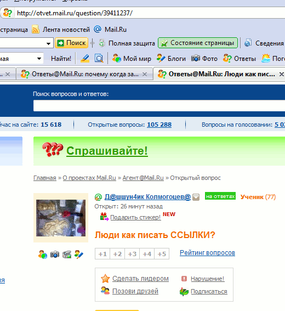Click the weather sun icon in the toolbar
Viewport: 285px width, 311px height.
click(x=266, y=59)
